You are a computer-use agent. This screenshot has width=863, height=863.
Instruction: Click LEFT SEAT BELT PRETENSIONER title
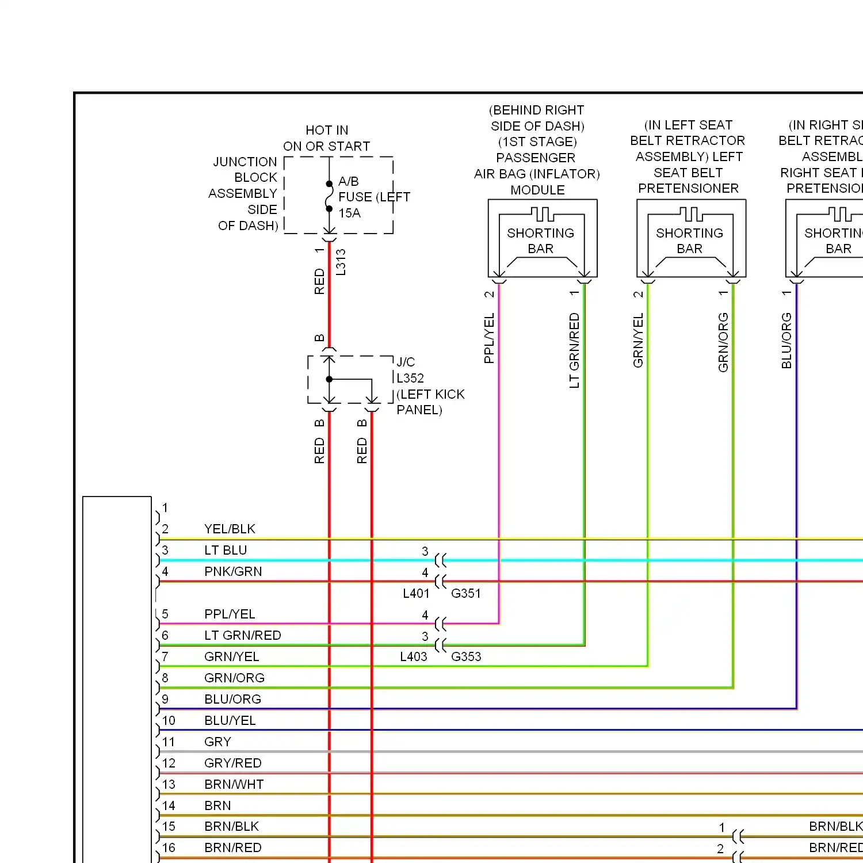(x=689, y=172)
